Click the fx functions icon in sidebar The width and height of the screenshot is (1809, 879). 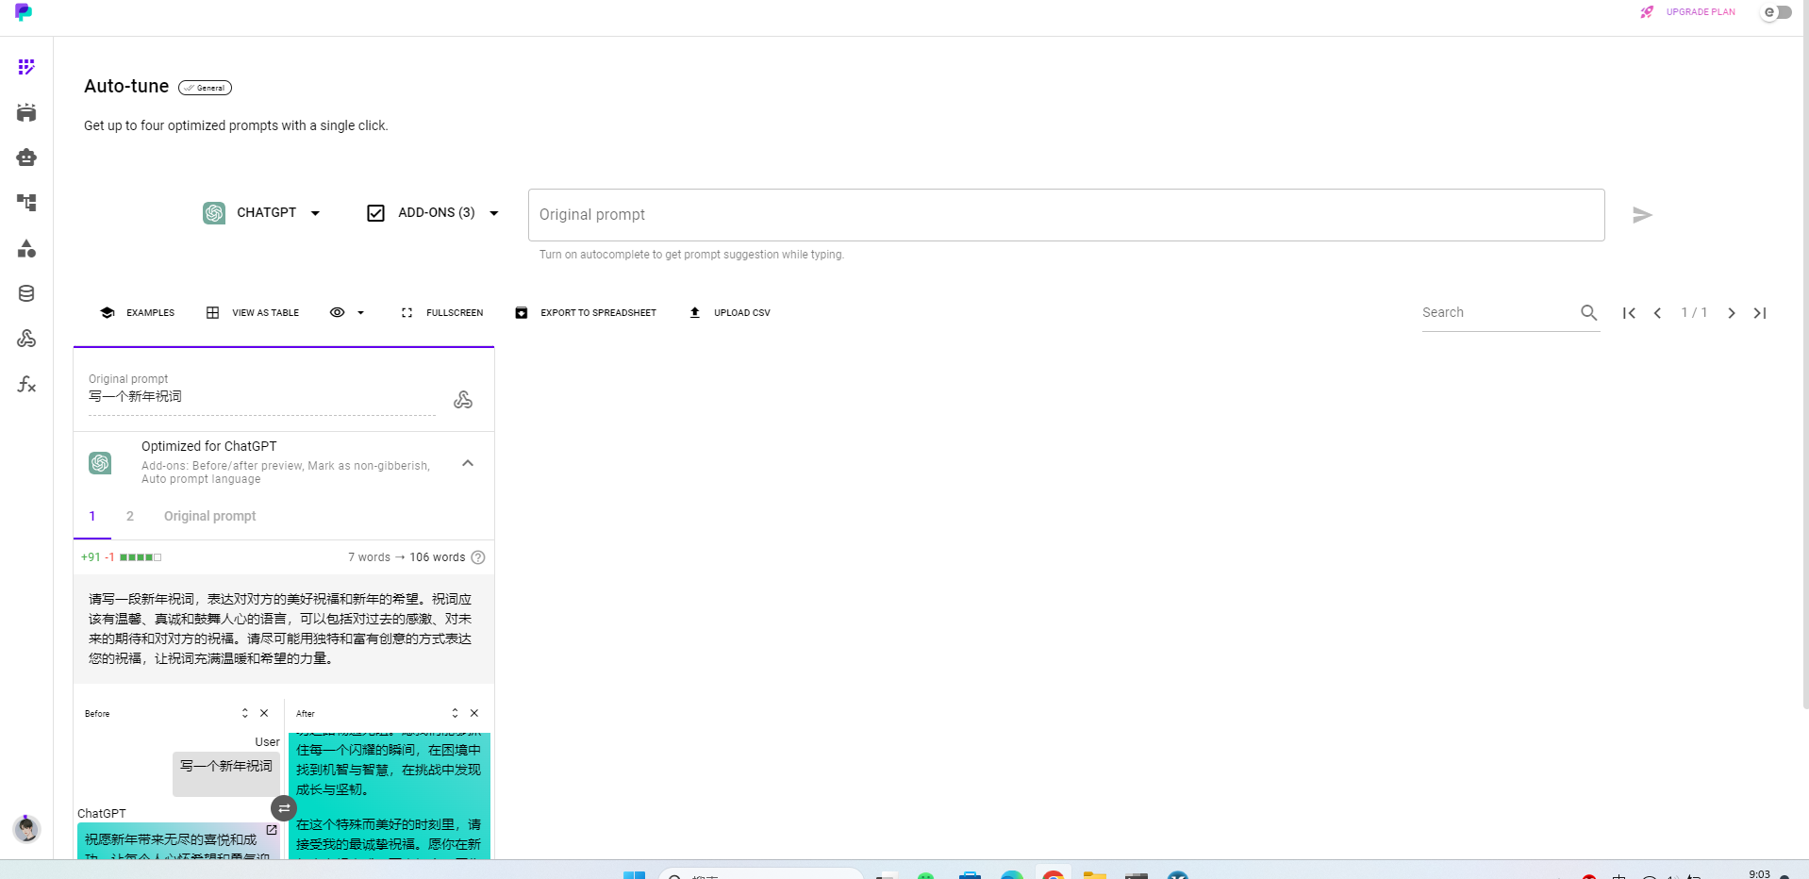pyautogui.click(x=26, y=384)
